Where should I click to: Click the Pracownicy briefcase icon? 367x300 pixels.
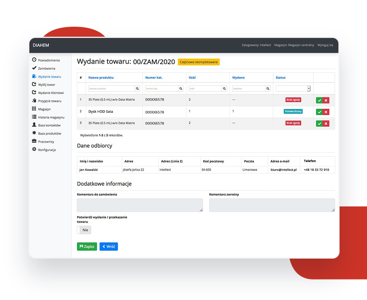coord(34,141)
